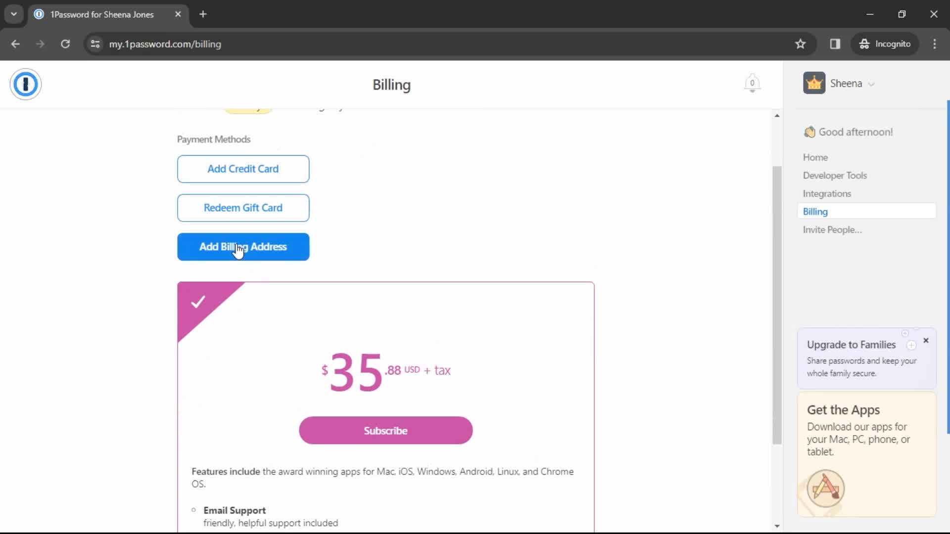Click the Redeem Gift Card button
The width and height of the screenshot is (950, 534).
pos(243,207)
